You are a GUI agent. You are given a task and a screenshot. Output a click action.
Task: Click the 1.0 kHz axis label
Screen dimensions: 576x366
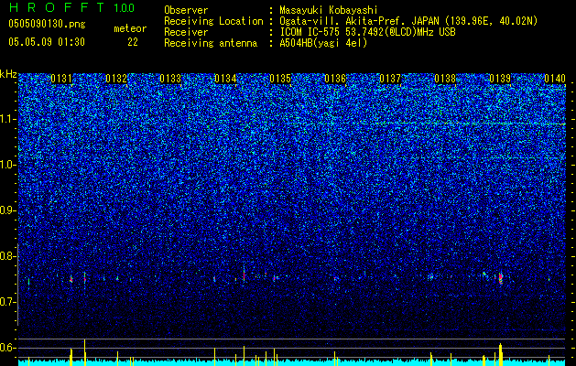(x=8, y=165)
